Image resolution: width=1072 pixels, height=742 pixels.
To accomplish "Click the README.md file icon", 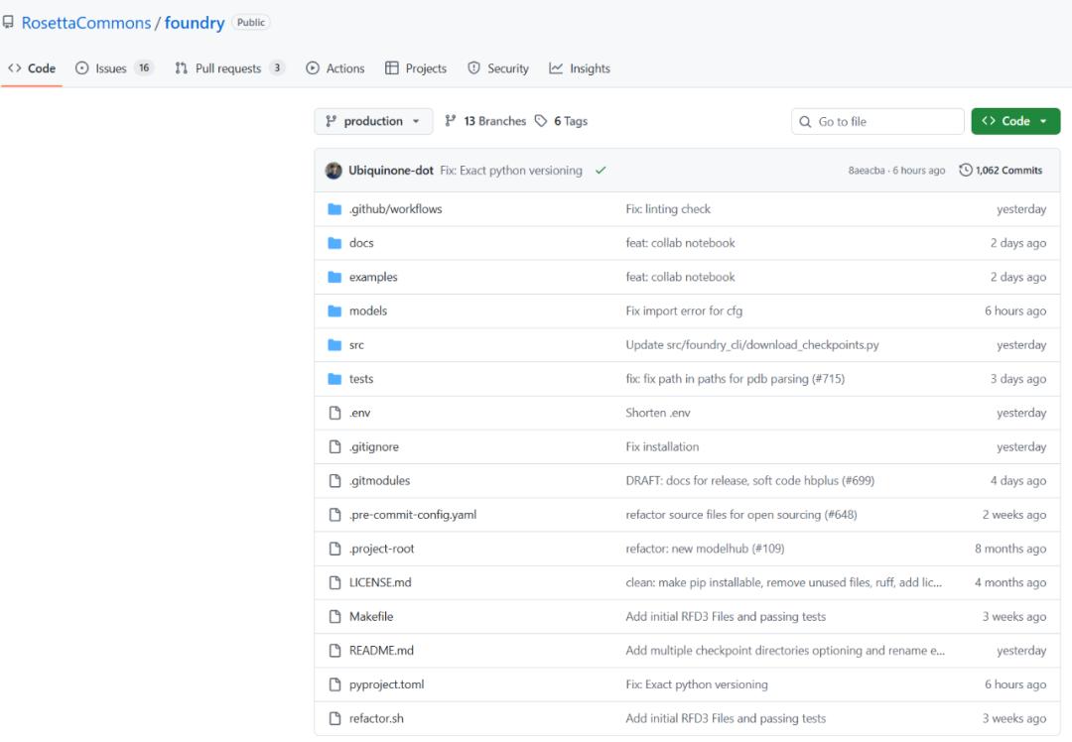I will click(335, 651).
